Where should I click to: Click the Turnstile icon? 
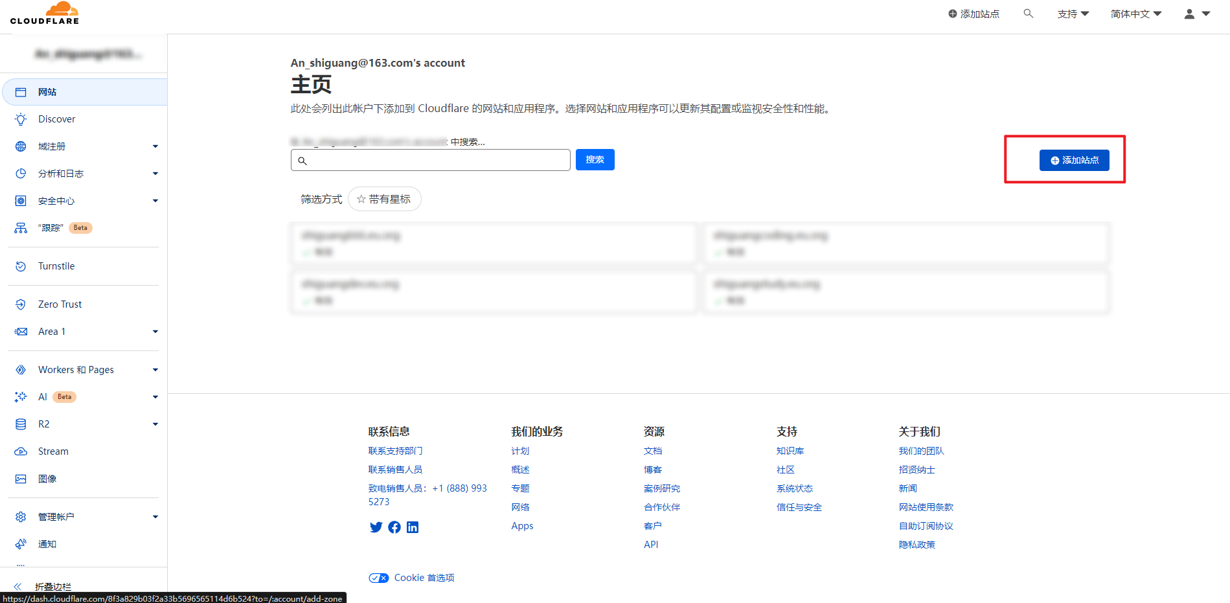click(x=21, y=266)
